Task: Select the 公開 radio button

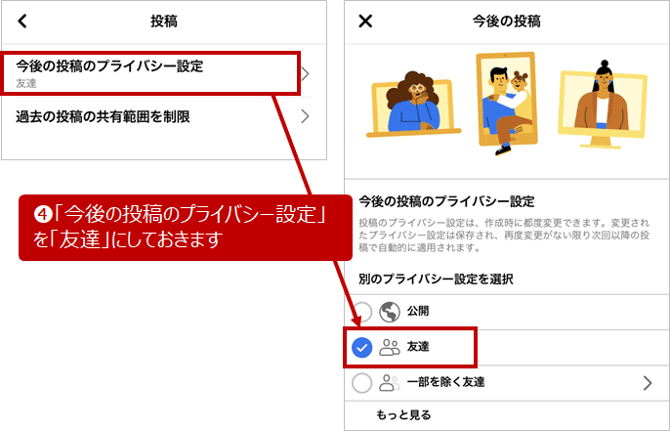Action: (362, 312)
